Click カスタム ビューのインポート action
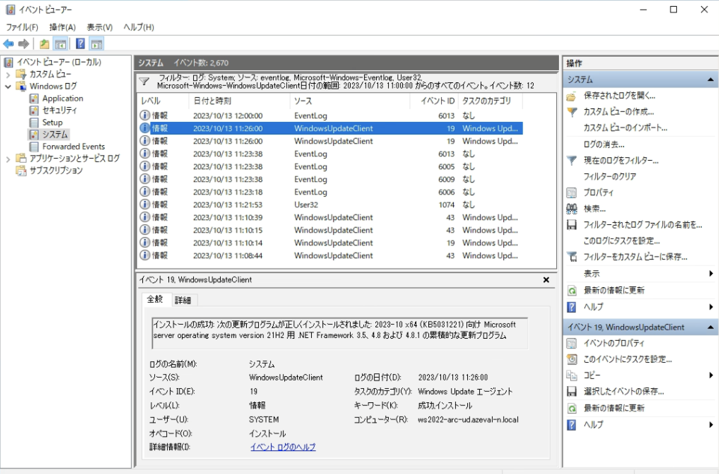The width and height of the screenshot is (719, 474). [x=625, y=128]
